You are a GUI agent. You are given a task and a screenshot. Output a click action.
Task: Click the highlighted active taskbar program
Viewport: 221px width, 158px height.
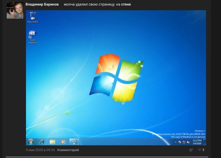click(x=74, y=142)
